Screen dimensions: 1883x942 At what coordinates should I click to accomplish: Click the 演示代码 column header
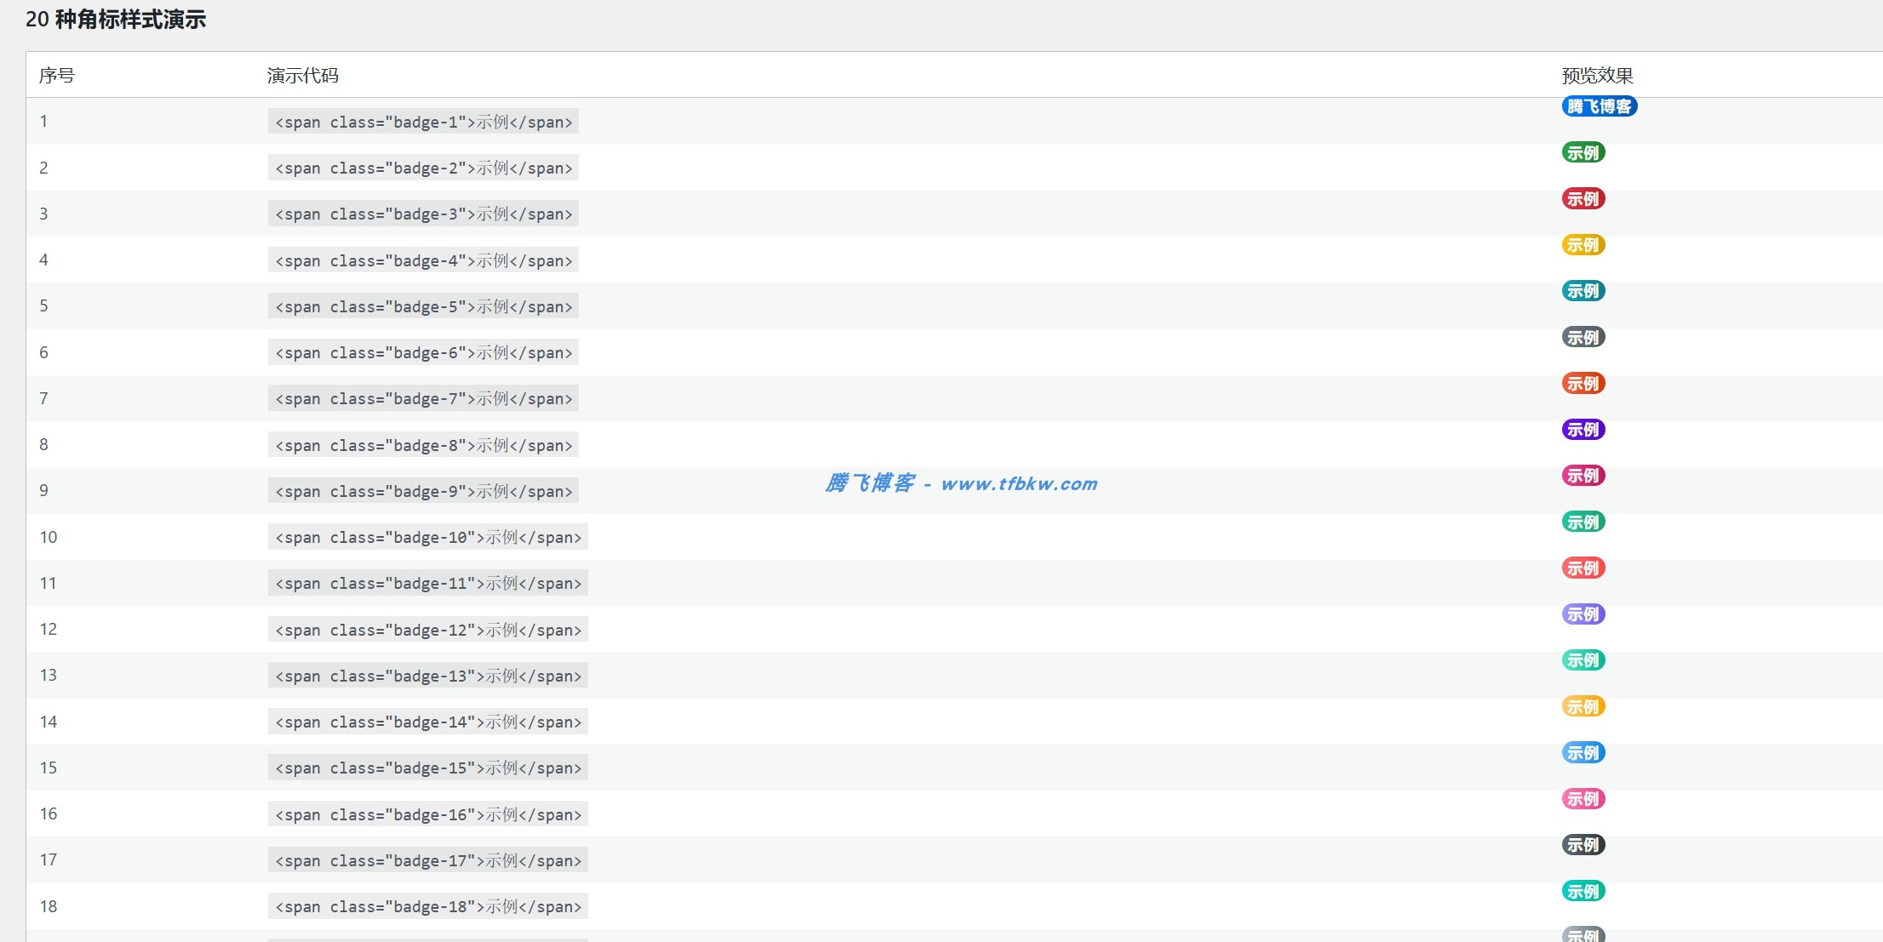302,76
